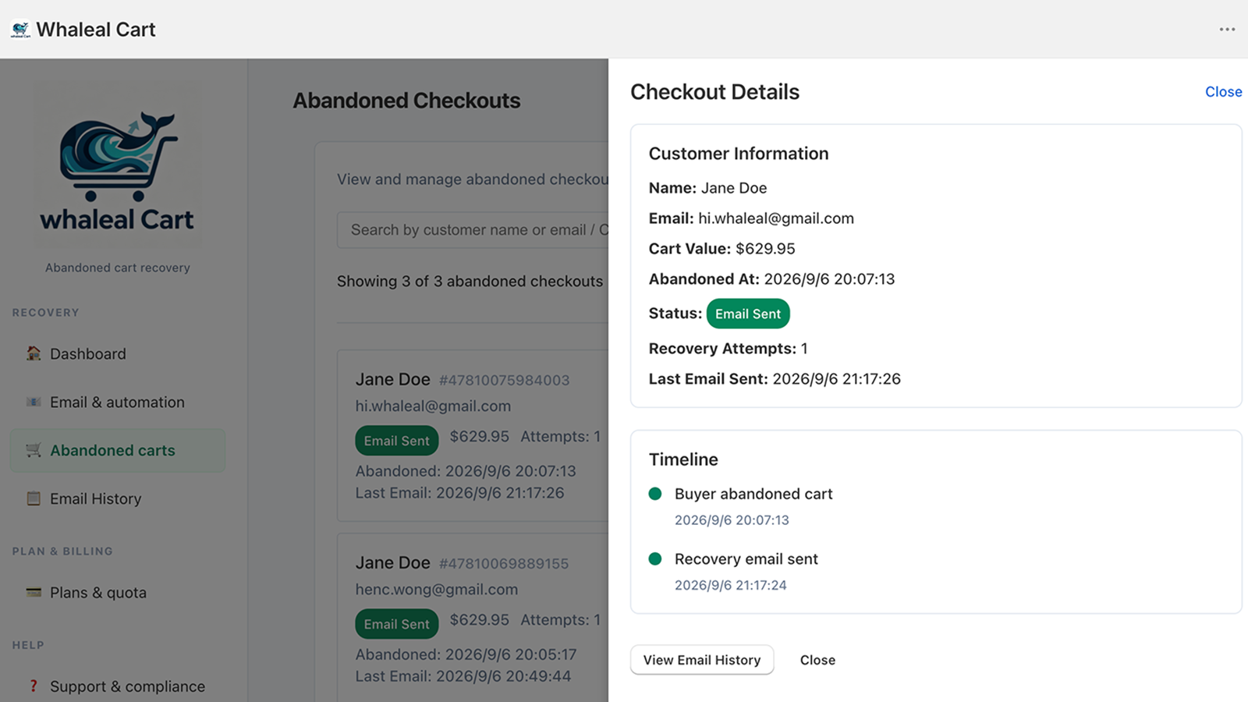Click the Dashboard house icon
1248x702 pixels.
click(34, 353)
